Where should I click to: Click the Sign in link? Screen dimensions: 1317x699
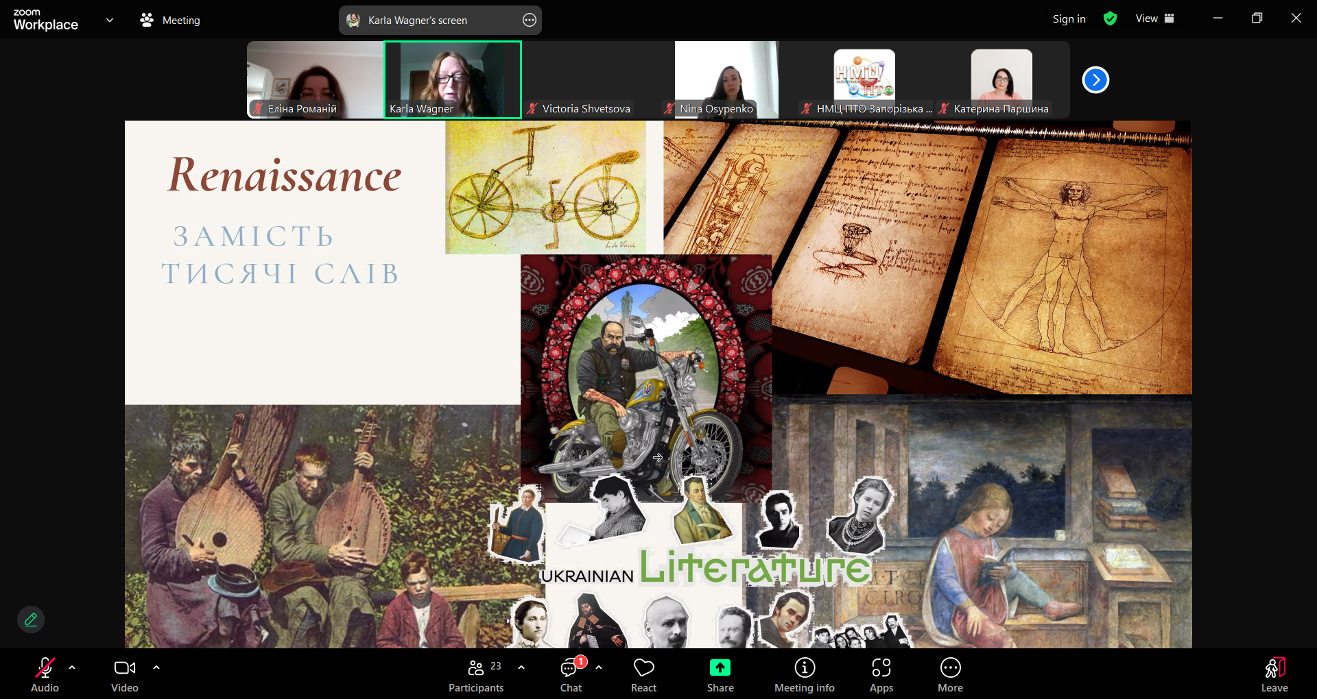coord(1069,19)
